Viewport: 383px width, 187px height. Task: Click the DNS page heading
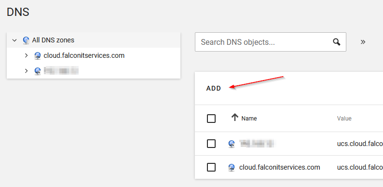[x=18, y=12]
